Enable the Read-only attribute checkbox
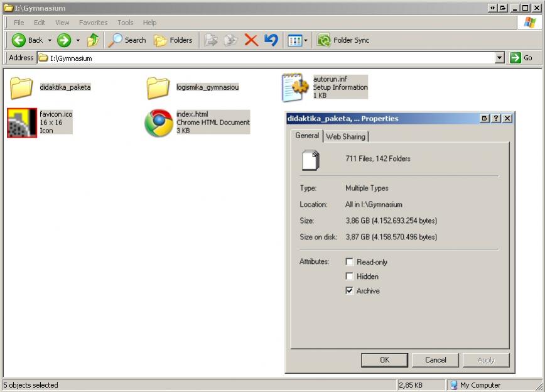Screen dimensions: 545x392 [x=349, y=261]
